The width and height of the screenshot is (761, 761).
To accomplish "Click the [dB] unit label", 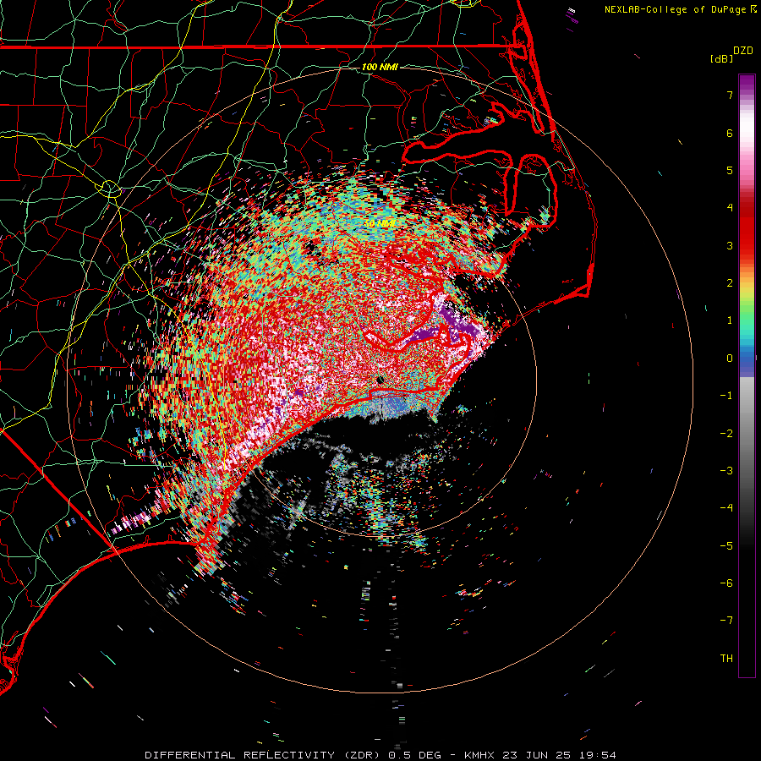I will click(x=721, y=58).
